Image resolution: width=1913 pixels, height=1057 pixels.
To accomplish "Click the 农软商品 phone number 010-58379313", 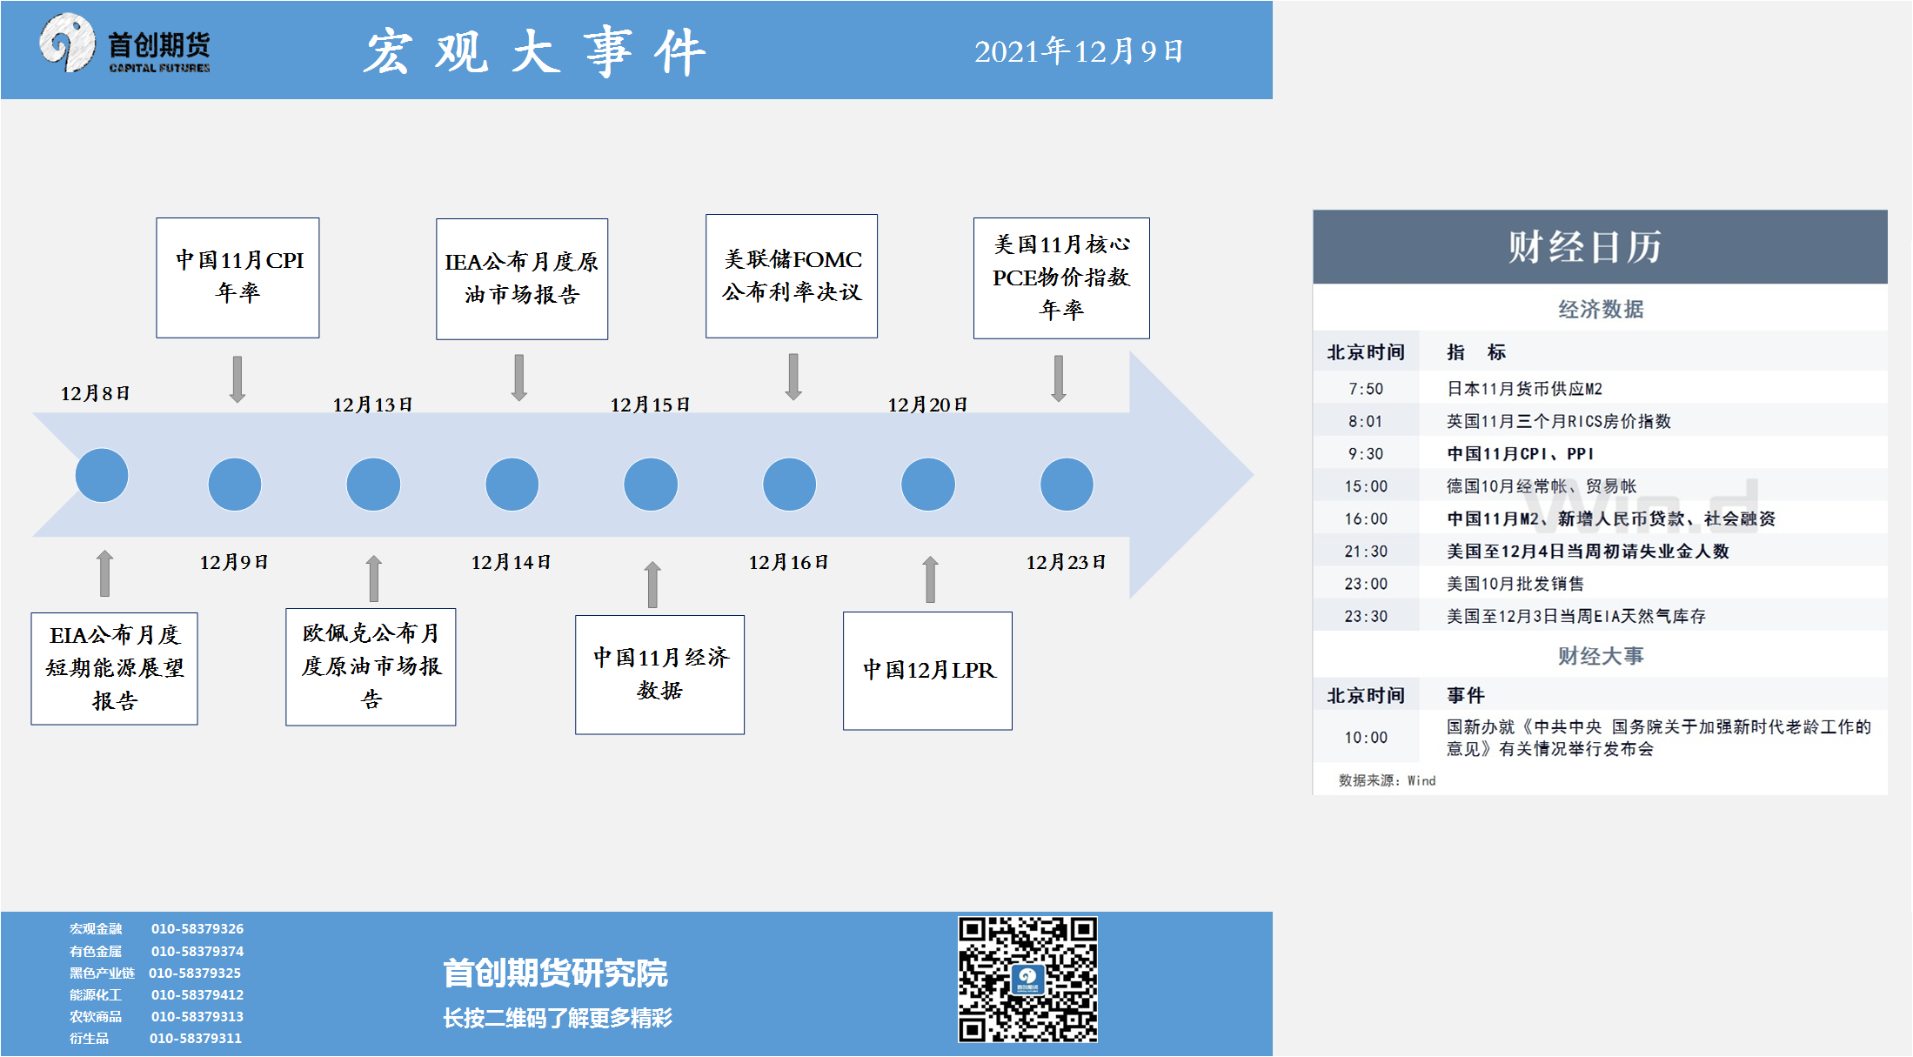I will (197, 1017).
